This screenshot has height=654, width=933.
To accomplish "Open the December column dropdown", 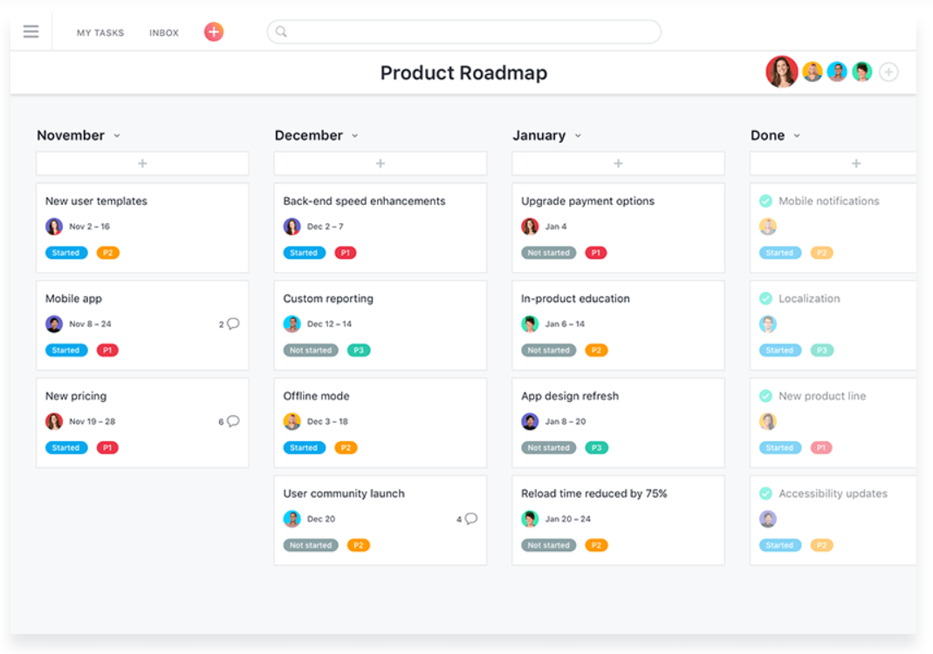I will tap(354, 136).
